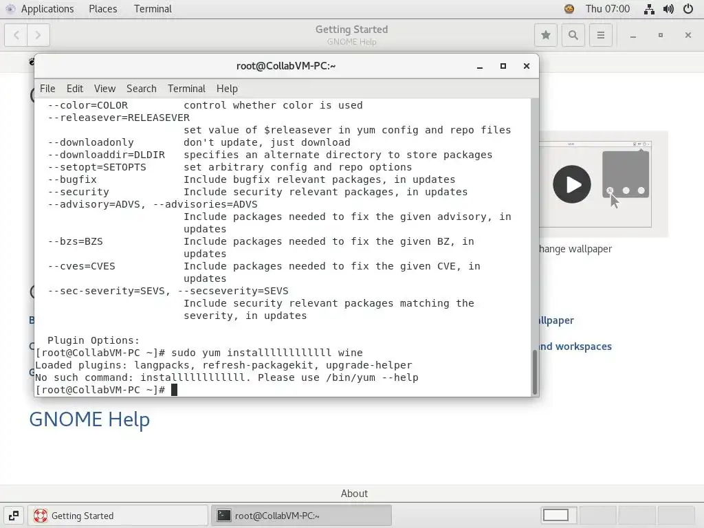Open the terminal File menu
The width and height of the screenshot is (704, 528).
[x=47, y=89]
